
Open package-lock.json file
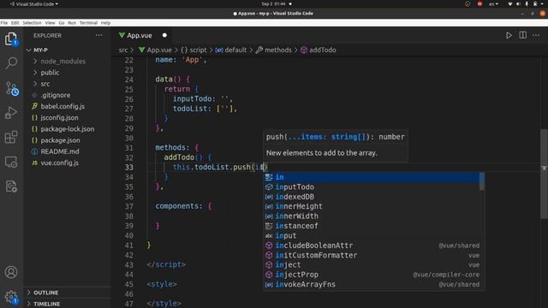tap(67, 129)
